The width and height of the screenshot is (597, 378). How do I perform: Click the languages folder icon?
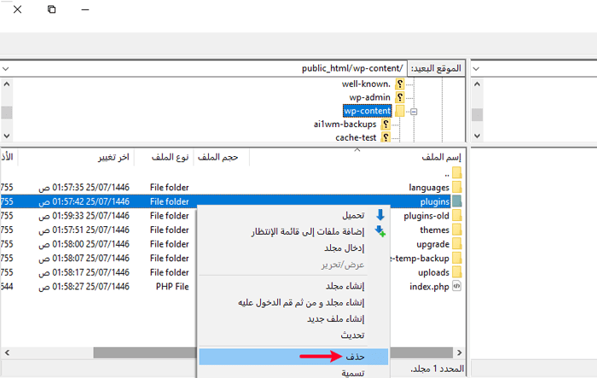coord(457,187)
